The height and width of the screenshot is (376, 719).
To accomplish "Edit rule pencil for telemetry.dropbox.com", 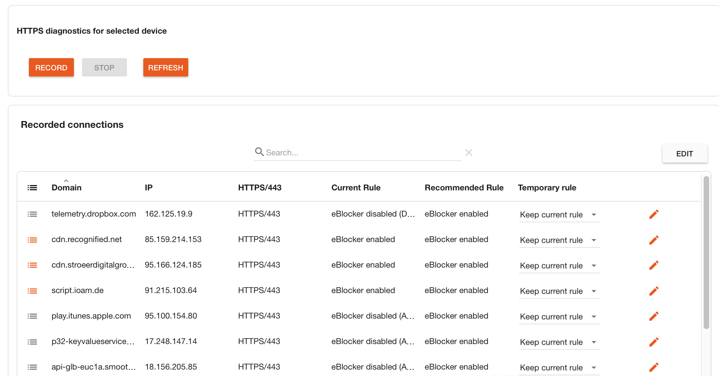I will pyautogui.click(x=654, y=214).
